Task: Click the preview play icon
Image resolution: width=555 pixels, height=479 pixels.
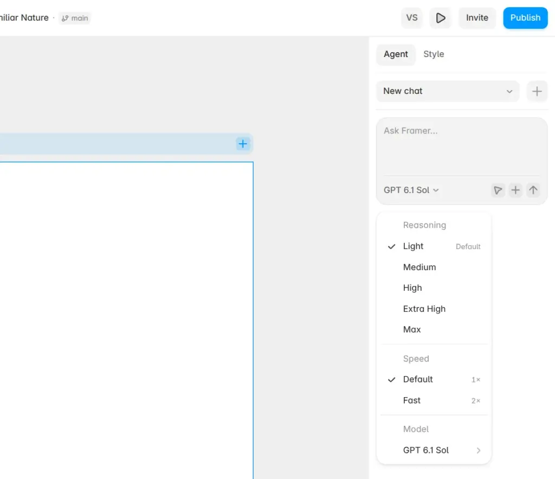Action: coord(440,18)
